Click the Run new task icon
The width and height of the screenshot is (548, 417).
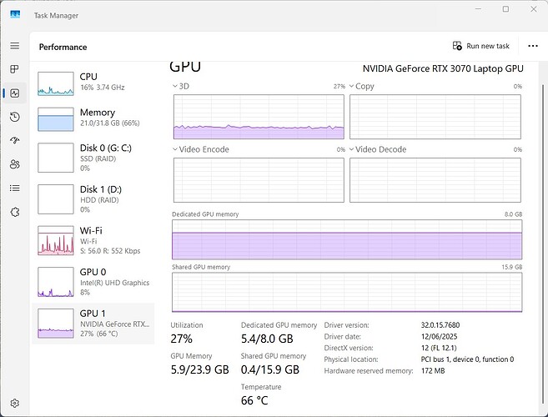click(x=457, y=46)
